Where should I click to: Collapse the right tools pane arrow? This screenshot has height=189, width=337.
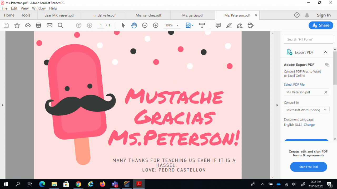(277, 105)
